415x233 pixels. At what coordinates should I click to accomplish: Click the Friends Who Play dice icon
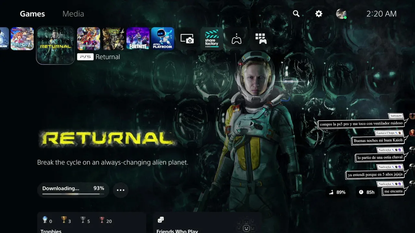160,220
